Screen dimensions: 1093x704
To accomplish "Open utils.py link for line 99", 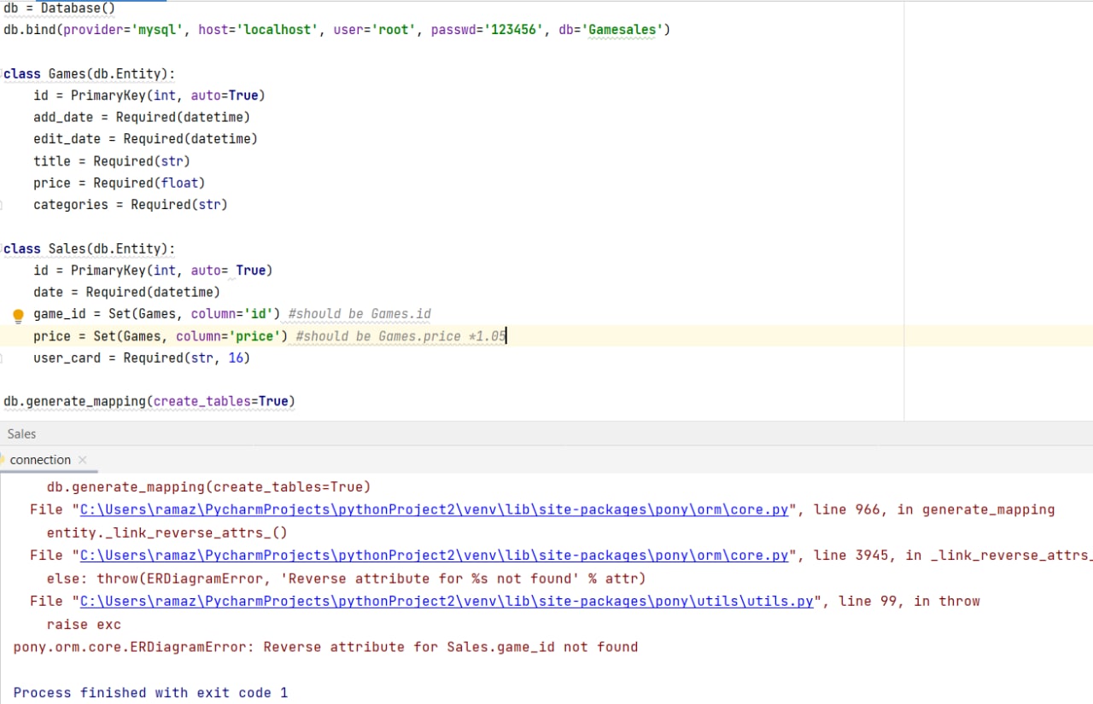I will pyautogui.click(x=447, y=602).
